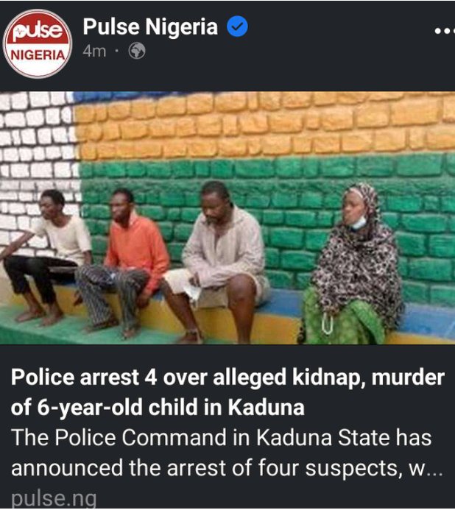Open the 4m post timestamp
This screenshot has width=455, height=510.
point(94,51)
